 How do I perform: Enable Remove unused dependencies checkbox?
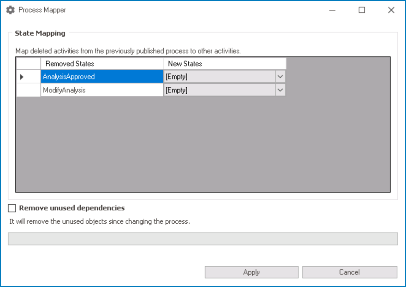coord(12,208)
